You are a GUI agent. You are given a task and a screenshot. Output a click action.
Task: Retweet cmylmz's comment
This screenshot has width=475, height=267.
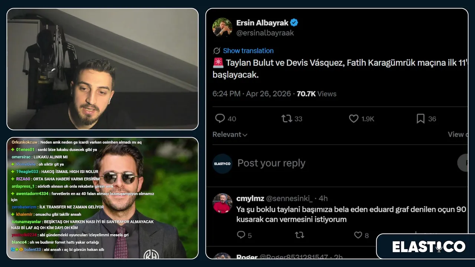coord(299,235)
